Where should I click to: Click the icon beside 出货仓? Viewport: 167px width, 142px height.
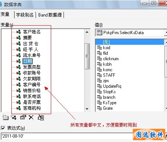pyautogui.click(x=18, y=44)
